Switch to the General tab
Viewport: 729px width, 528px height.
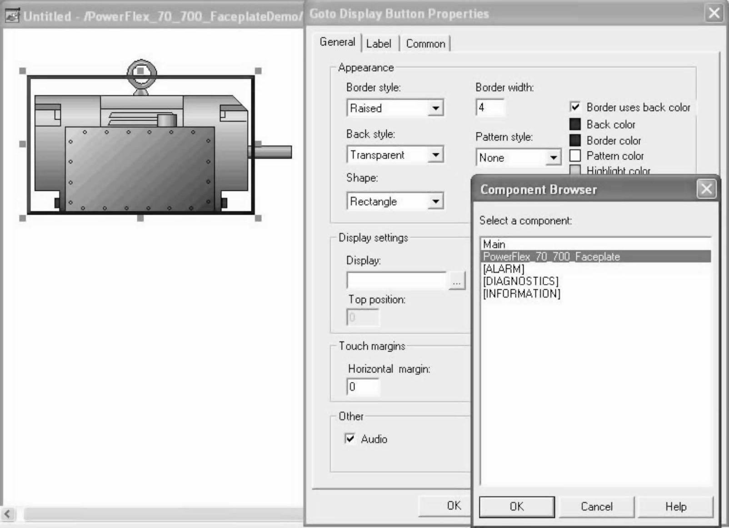coord(337,42)
